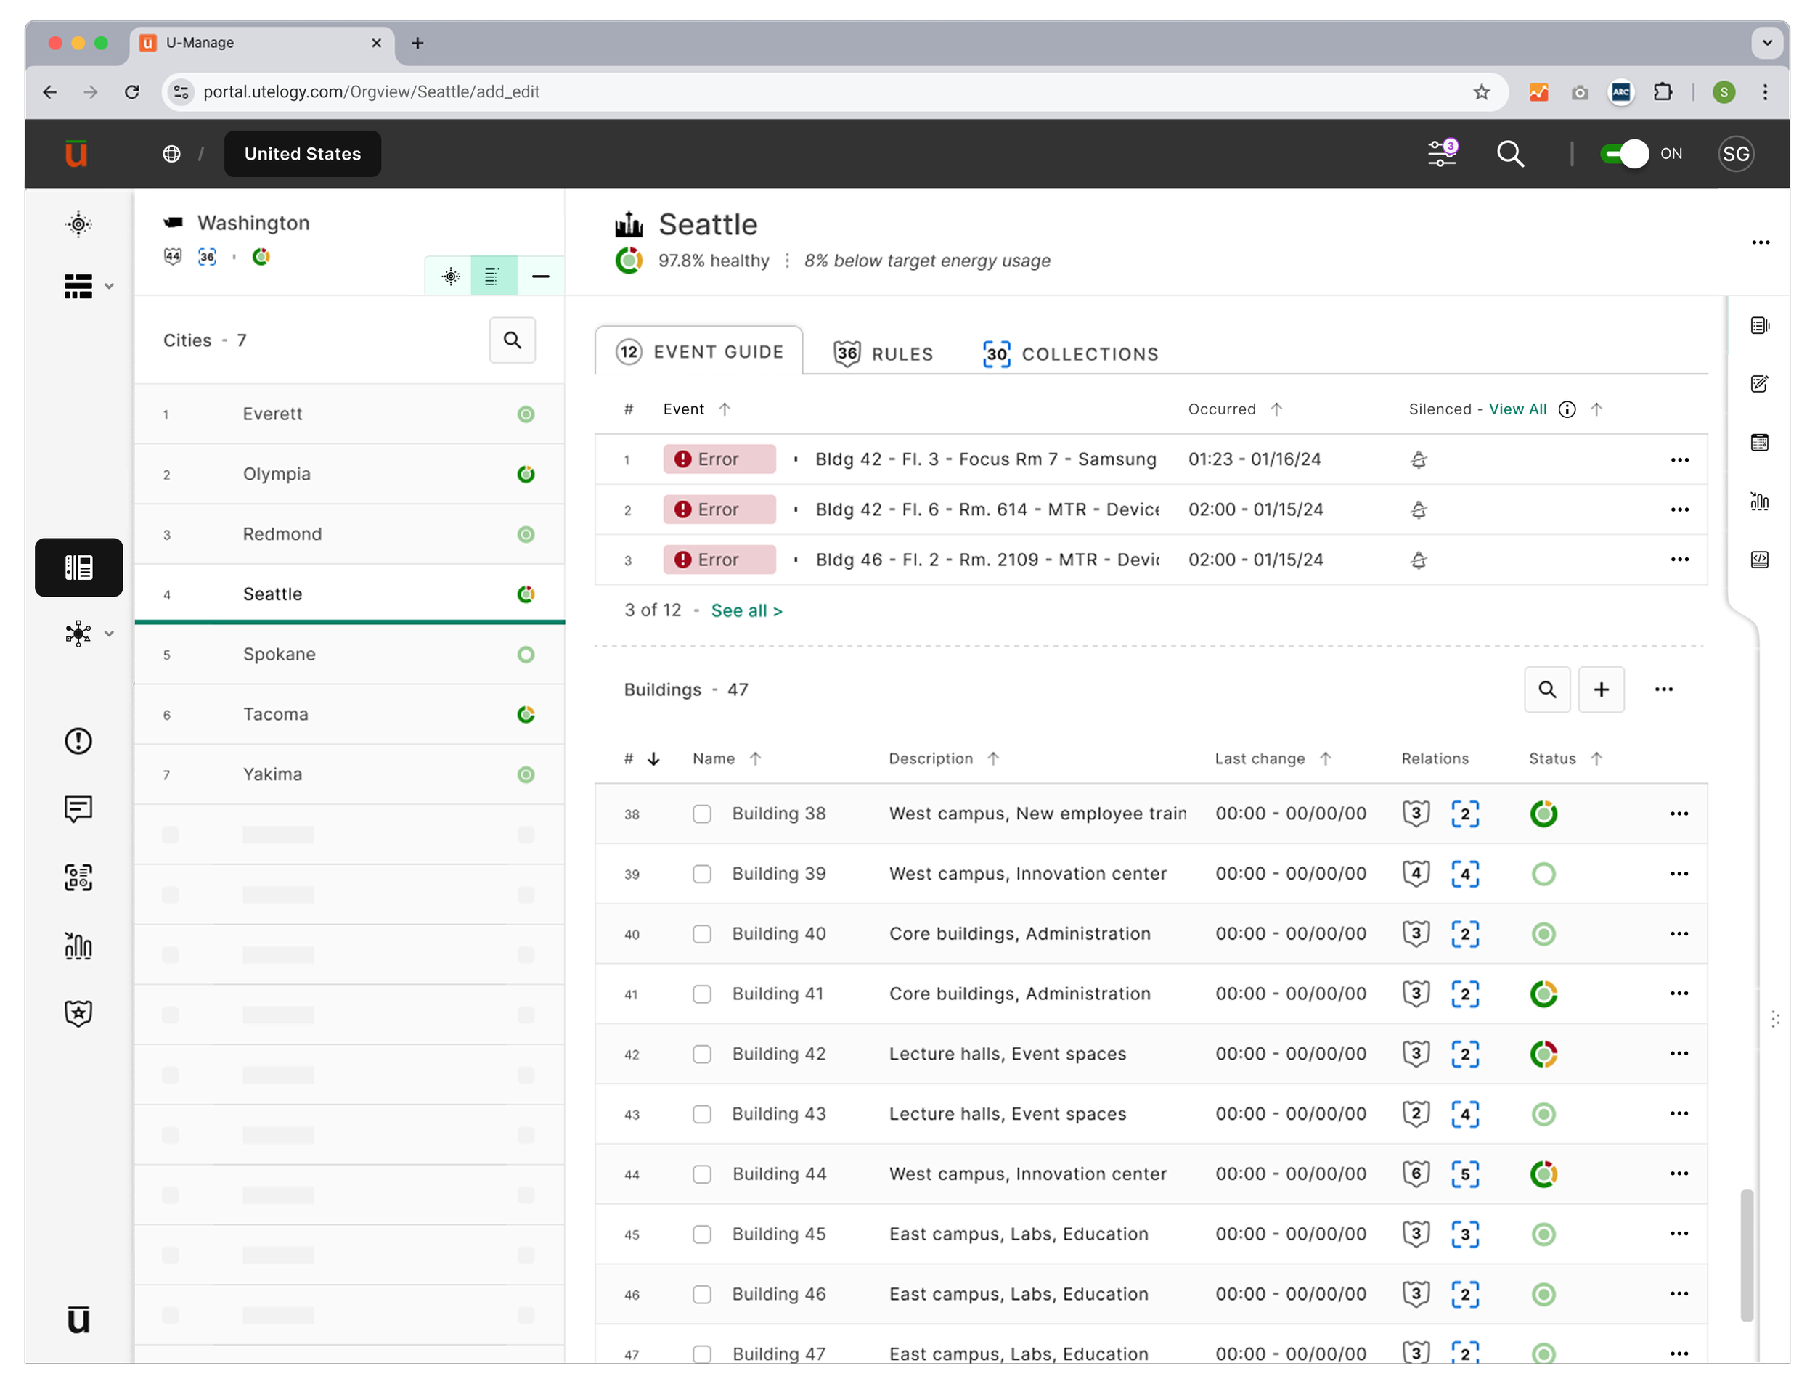Screen dimensions: 1815x1384
Task: Open the messages chat icon in the left sidebar
Action: pos(78,809)
